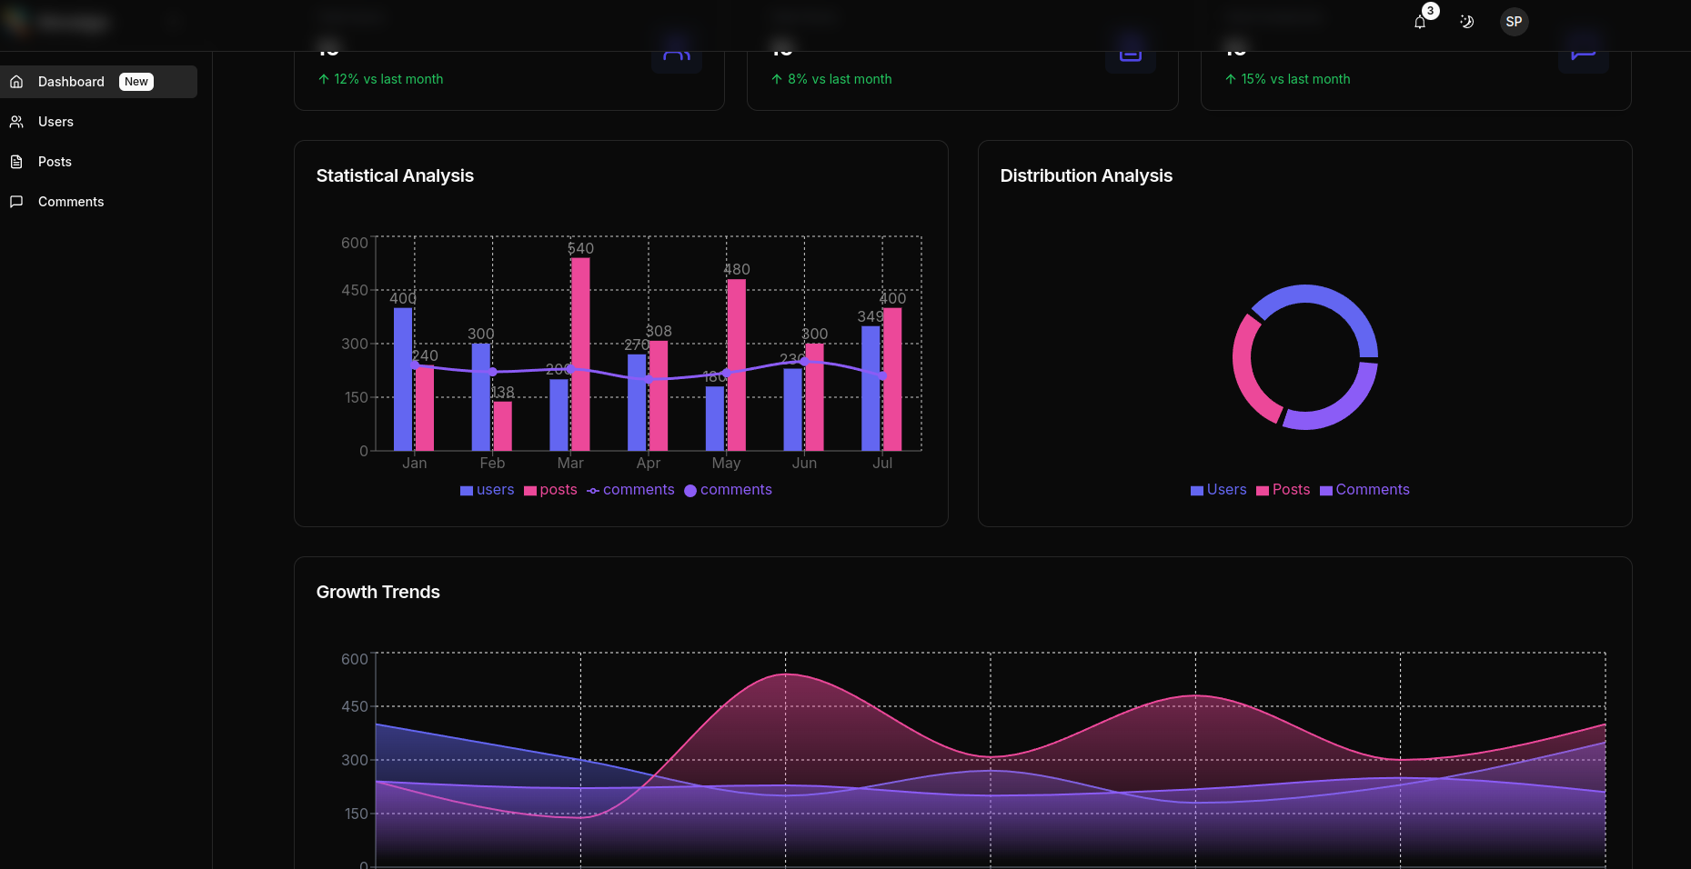Screen dimensions: 1691x869
Task: Click the moon theme switcher icon
Action: (x=1466, y=22)
